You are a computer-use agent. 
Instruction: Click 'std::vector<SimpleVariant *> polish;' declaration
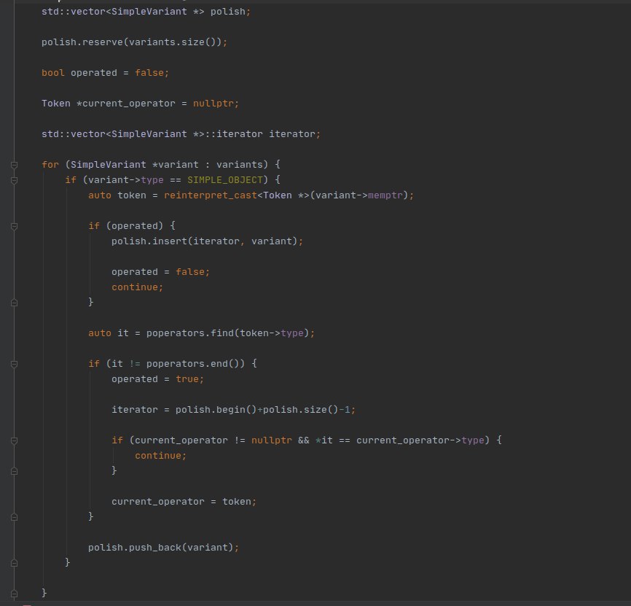[146, 12]
